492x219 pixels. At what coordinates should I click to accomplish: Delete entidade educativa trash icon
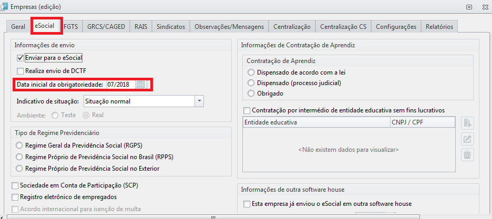(x=467, y=155)
